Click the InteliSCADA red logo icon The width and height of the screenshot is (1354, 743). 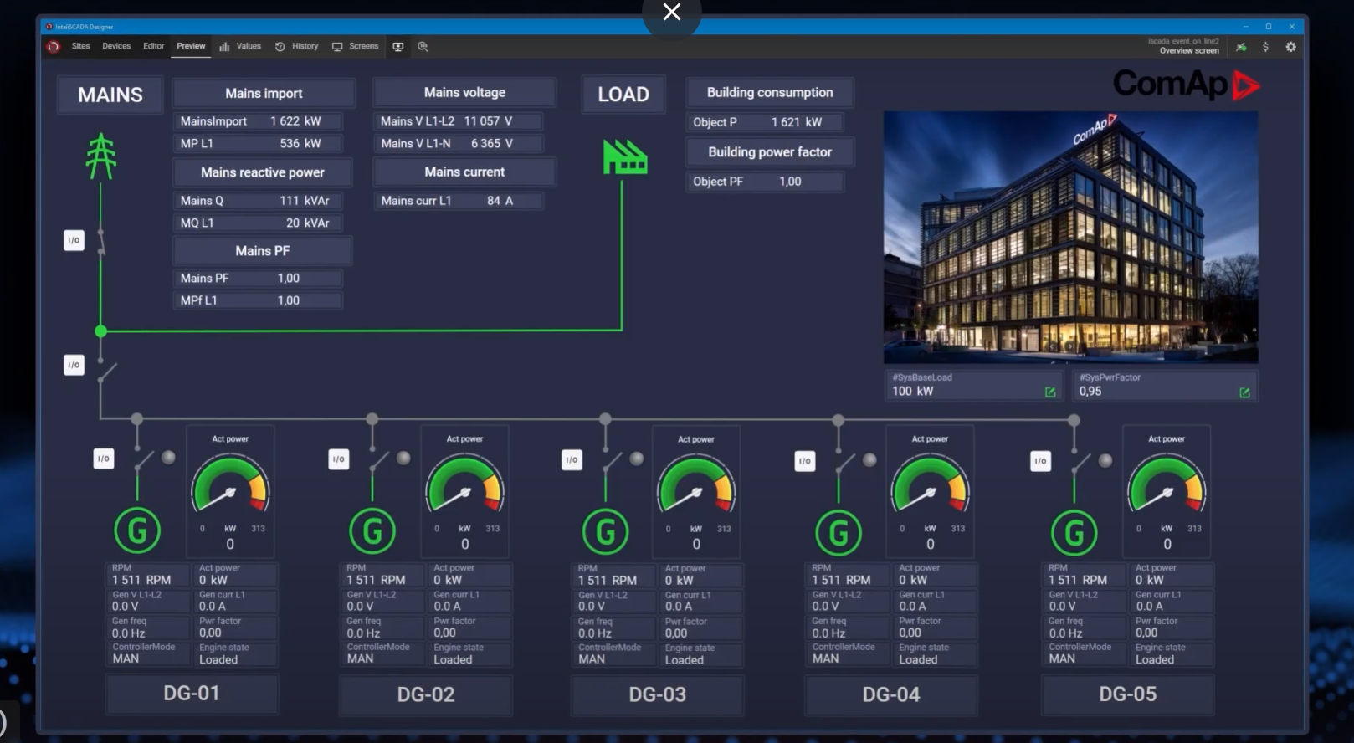[x=54, y=47]
